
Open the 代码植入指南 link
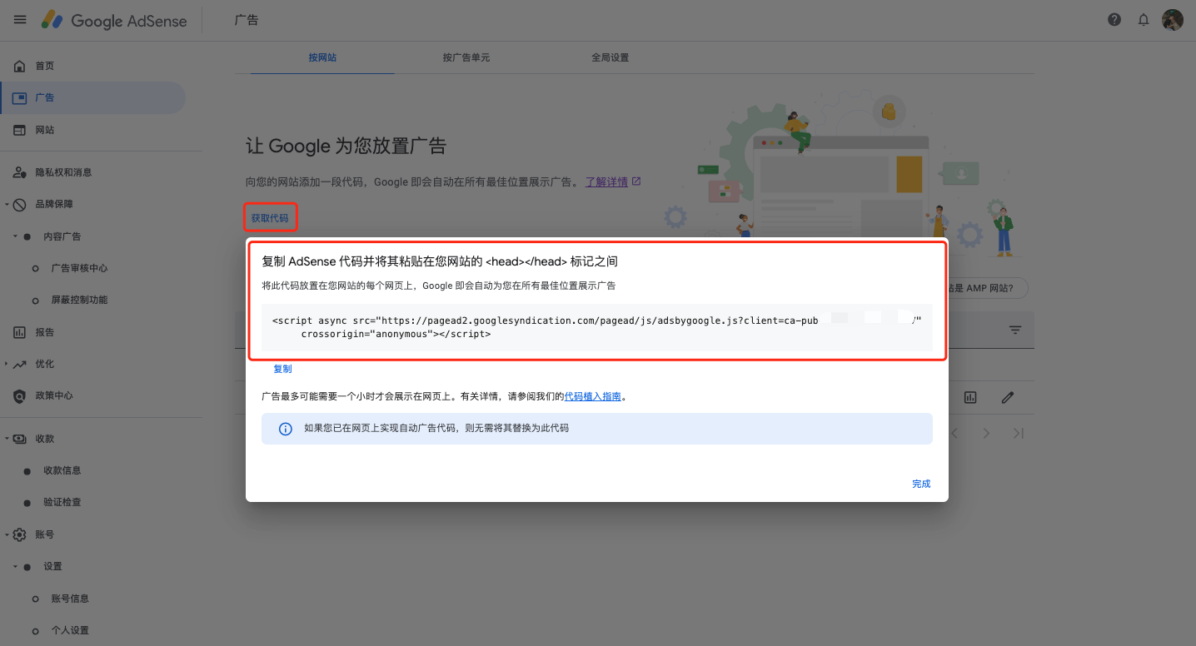point(593,397)
